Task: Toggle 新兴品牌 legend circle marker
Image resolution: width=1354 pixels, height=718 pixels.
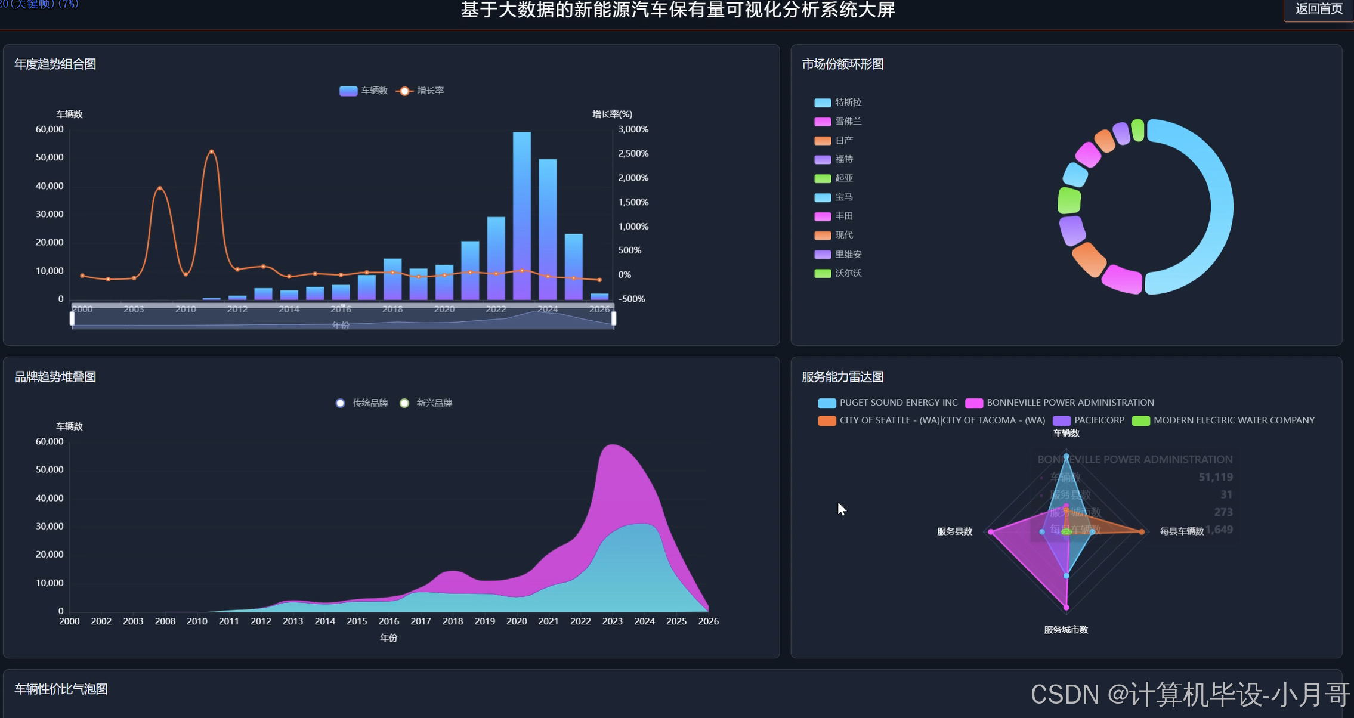Action: (404, 403)
